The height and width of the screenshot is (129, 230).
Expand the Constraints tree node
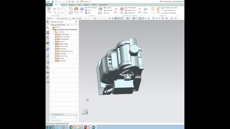pos(54,32)
